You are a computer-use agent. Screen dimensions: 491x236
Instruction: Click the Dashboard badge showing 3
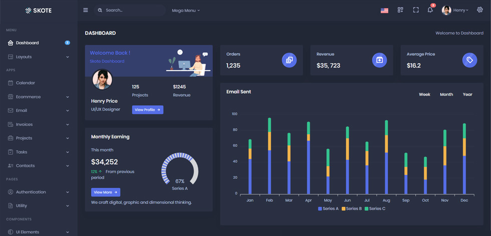pos(67,43)
